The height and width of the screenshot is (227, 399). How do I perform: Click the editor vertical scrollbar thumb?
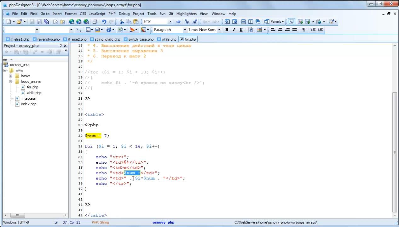(x=395, y=152)
